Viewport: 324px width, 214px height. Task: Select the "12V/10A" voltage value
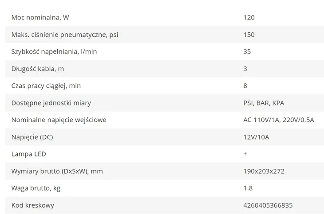[x=256, y=137]
